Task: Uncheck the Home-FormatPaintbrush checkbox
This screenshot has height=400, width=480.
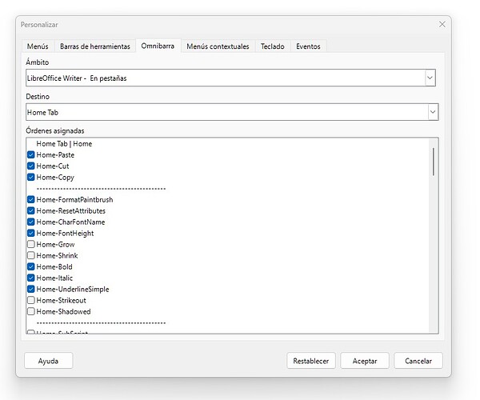Action: [x=30, y=200]
